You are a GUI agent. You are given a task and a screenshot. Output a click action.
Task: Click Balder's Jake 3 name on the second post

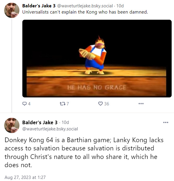40,122
